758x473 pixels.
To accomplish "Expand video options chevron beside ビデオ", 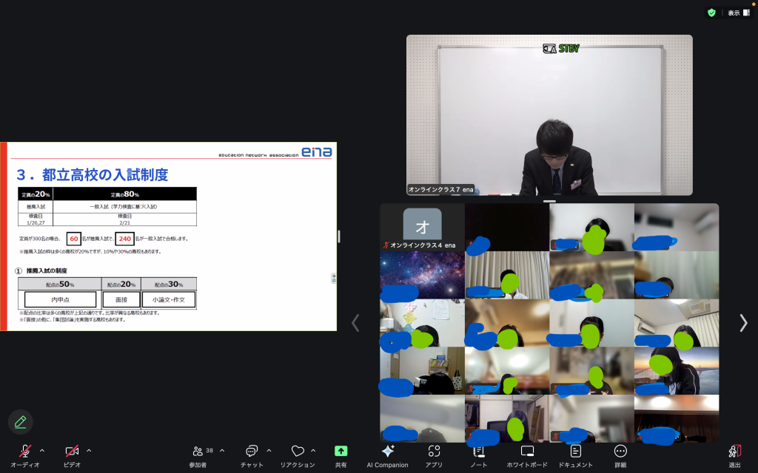I will coord(89,450).
